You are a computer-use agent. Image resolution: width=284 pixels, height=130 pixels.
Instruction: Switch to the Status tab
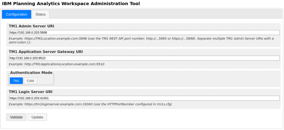coord(40,14)
